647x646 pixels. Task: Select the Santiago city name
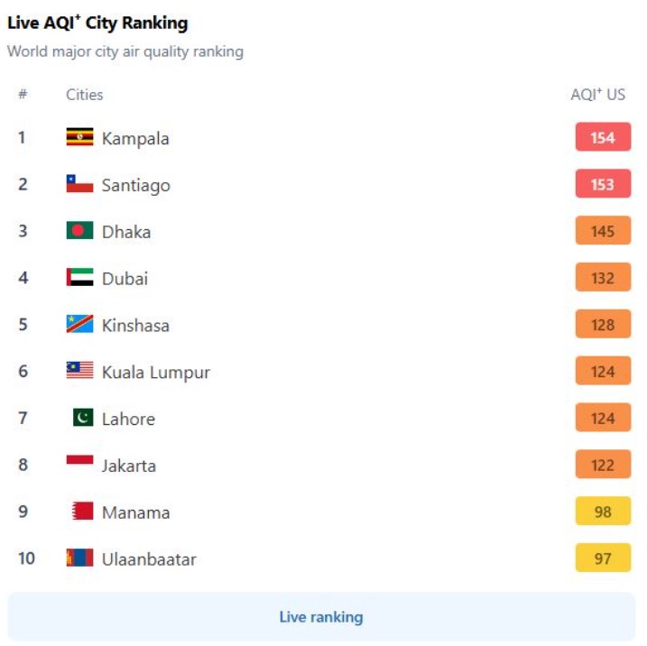(x=135, y=186)
